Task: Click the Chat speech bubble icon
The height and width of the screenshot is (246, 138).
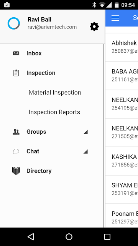Action: click(x=16, y=151)
